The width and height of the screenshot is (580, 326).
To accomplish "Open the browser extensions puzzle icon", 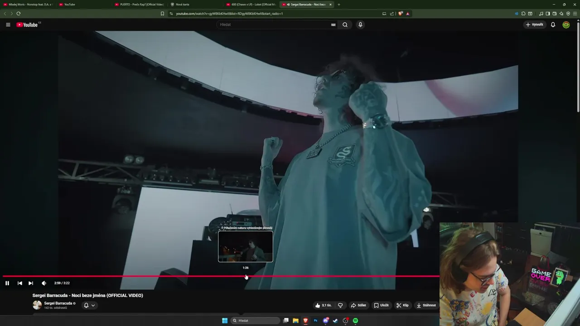I will (x=523, y=14).
